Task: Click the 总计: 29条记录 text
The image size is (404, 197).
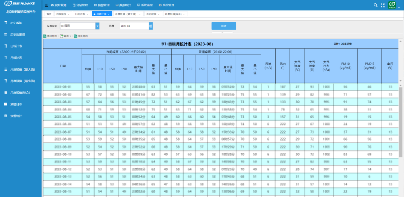Action: click(x=343, y=44)
